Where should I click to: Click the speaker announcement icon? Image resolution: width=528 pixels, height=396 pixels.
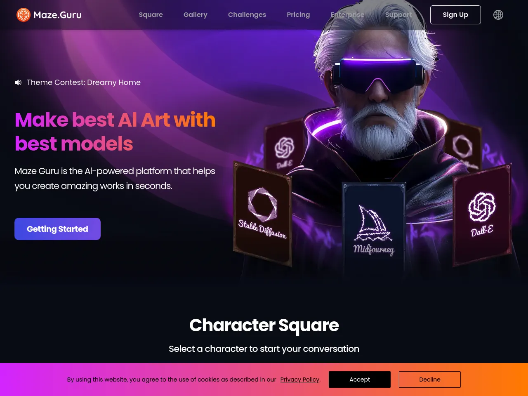click(x=18, y=82)
